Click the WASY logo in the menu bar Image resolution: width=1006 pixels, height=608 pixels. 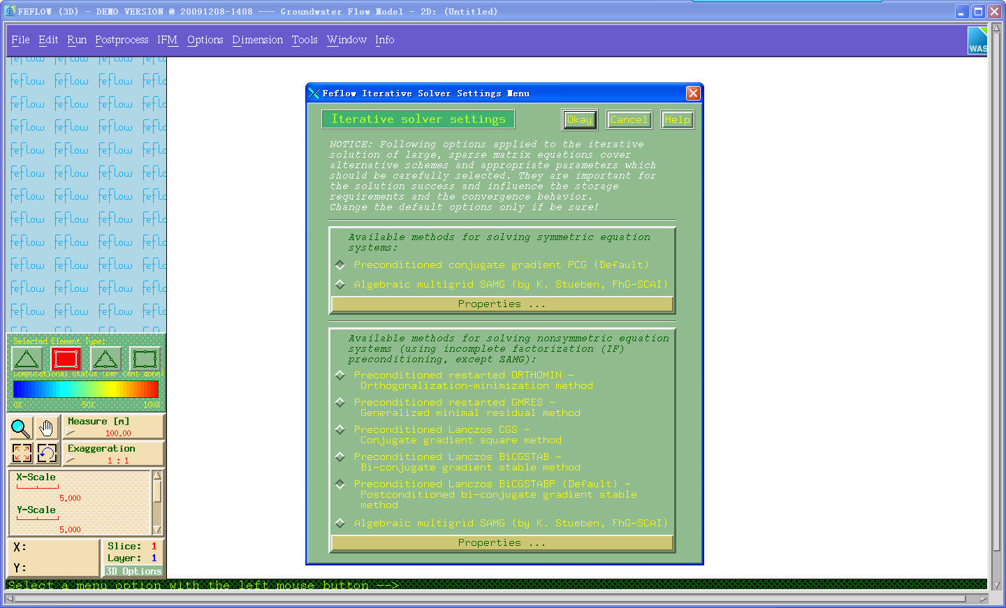coord(977,40)
